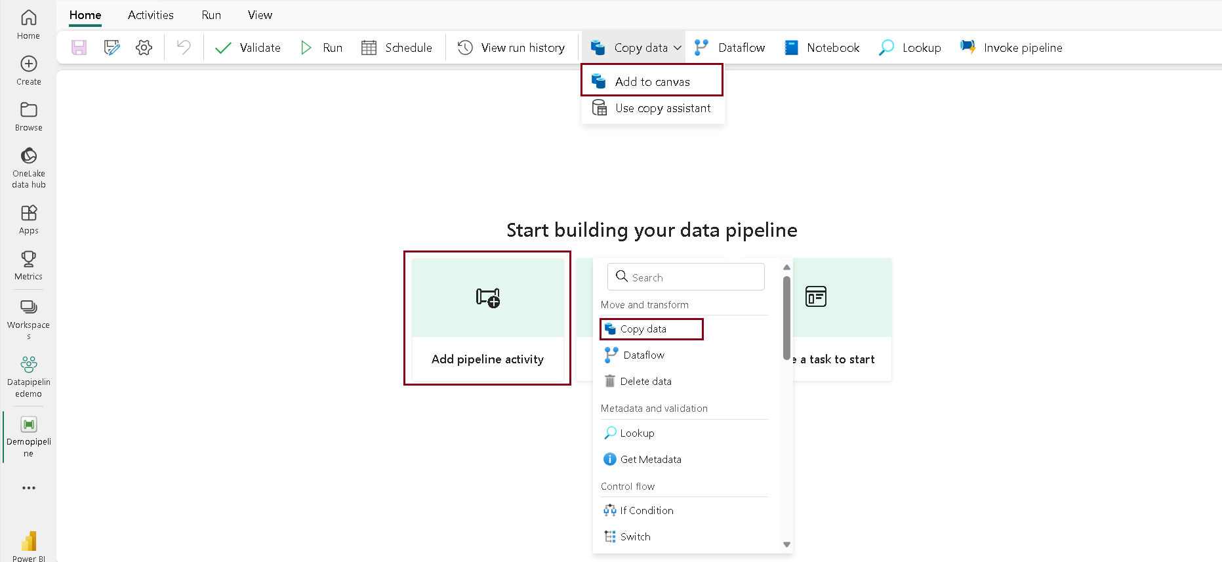Image resolution: width=1222 pixels, height=562 pixels.
Task: Add a Notebook activity
Action: pos(822,47)
